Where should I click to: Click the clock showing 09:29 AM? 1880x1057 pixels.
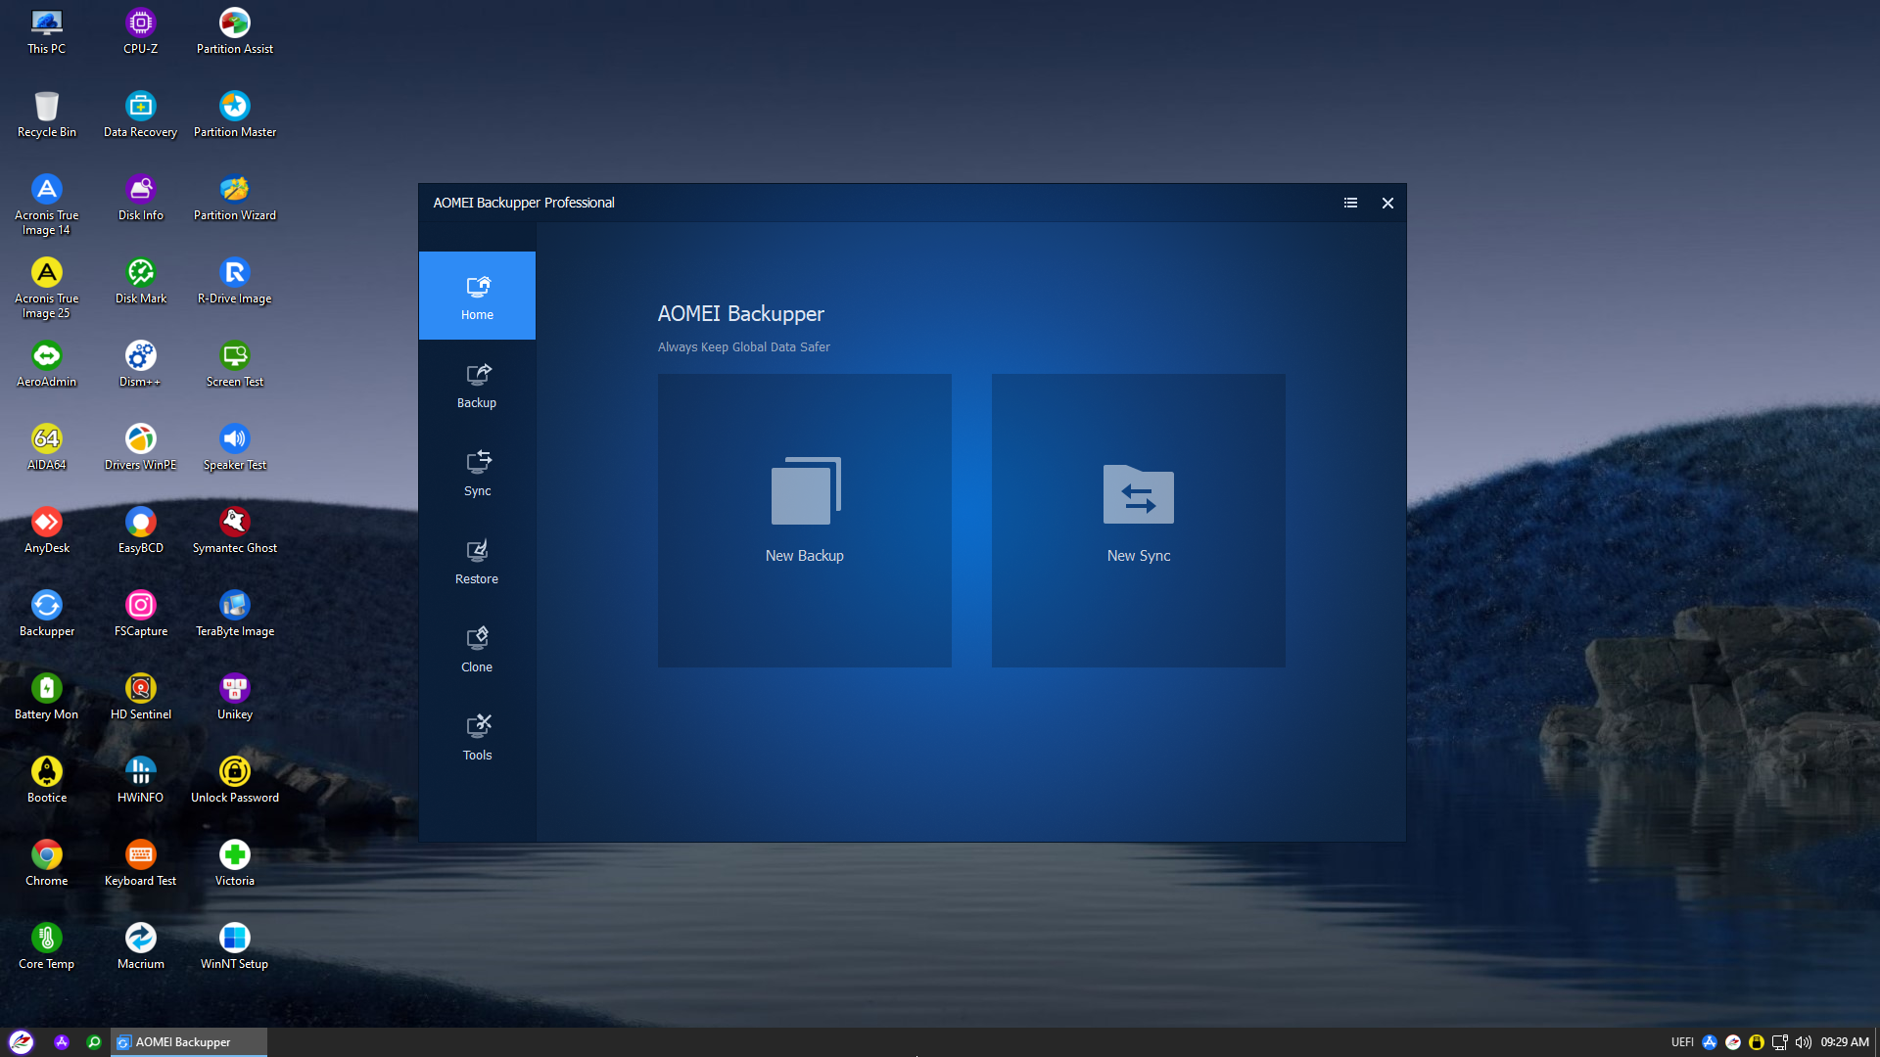point(1845,1042)
